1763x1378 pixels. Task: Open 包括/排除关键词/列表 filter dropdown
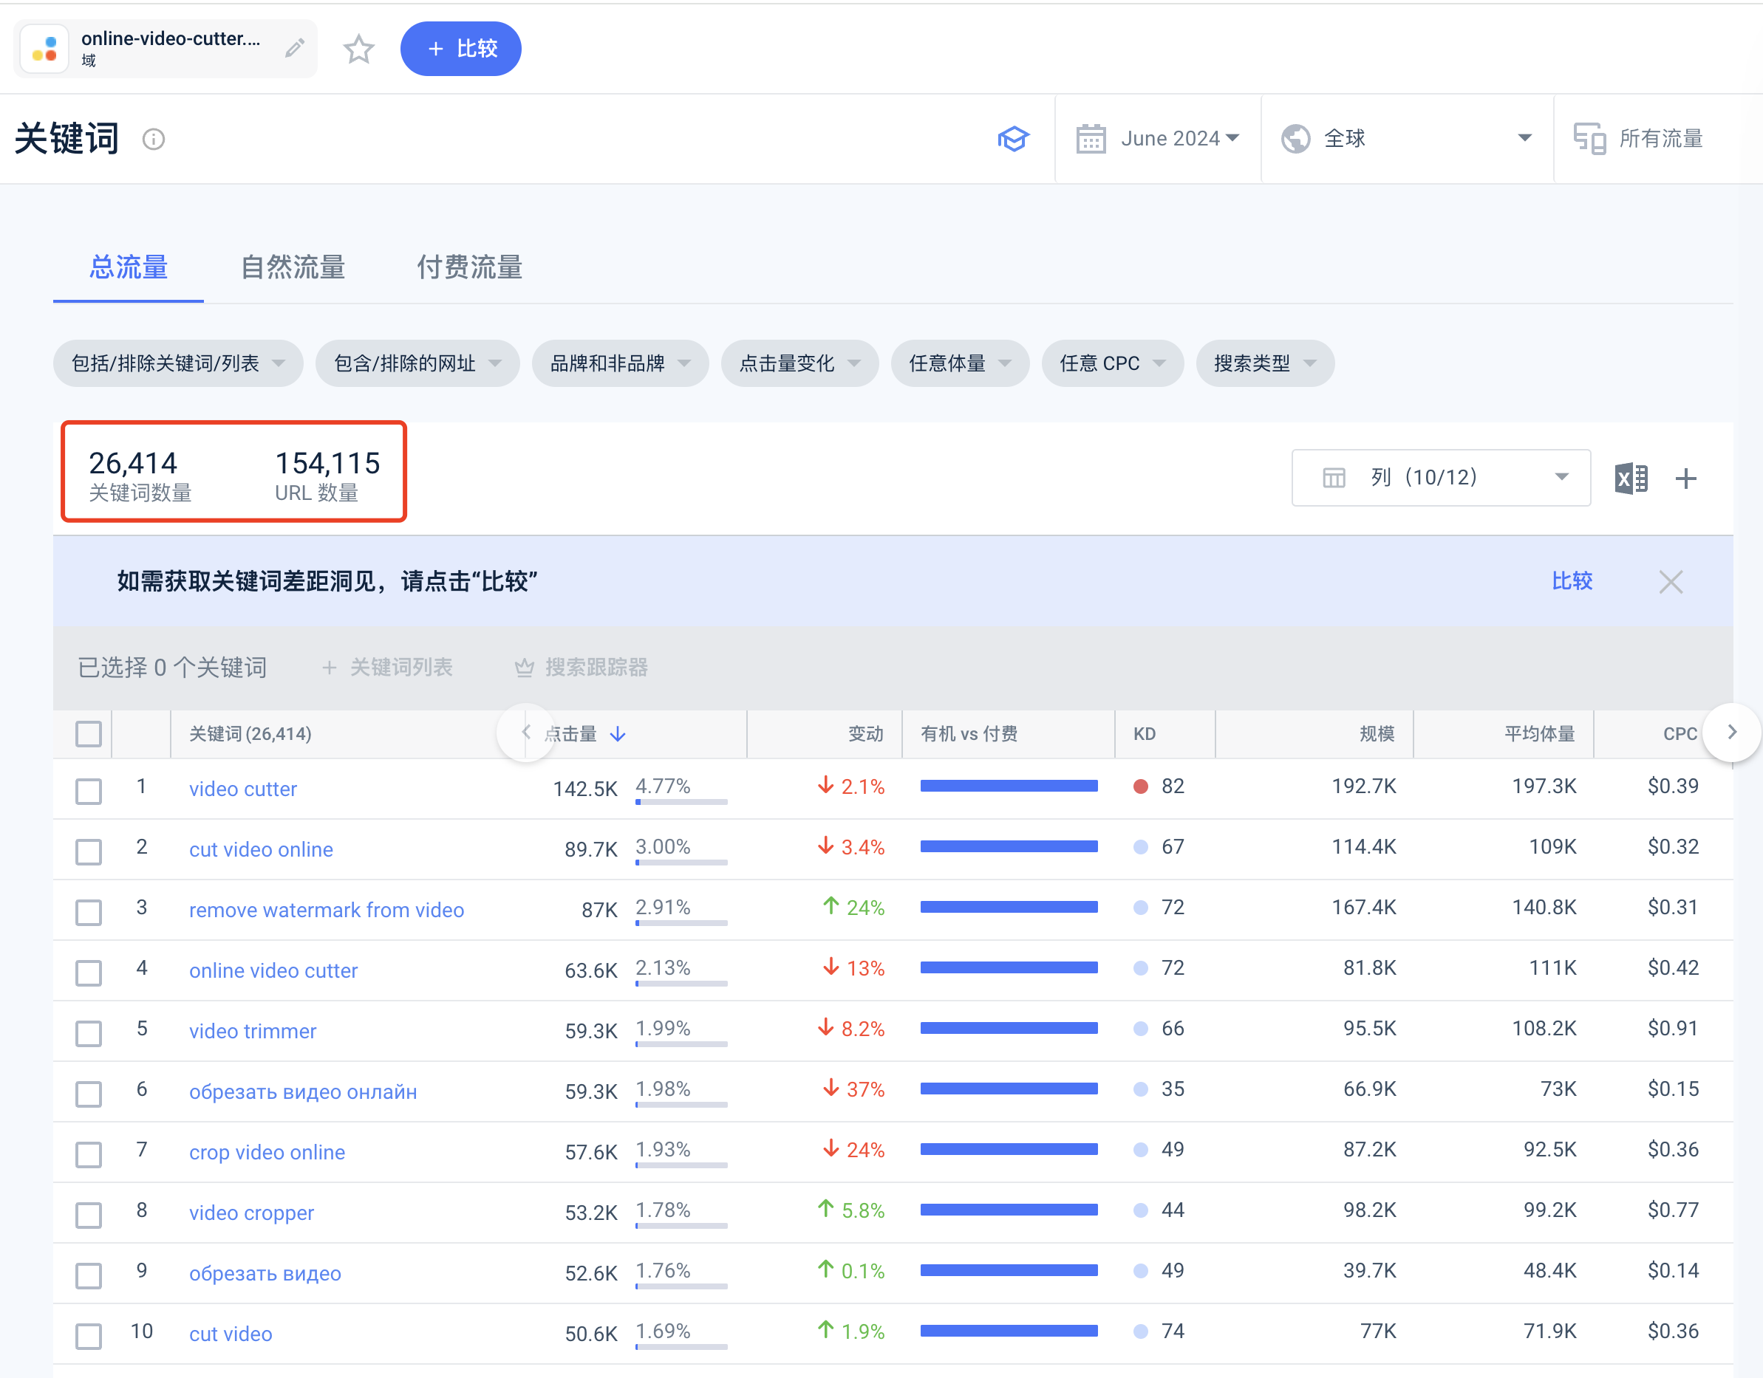pyautogui.click(x=178, y=363)
